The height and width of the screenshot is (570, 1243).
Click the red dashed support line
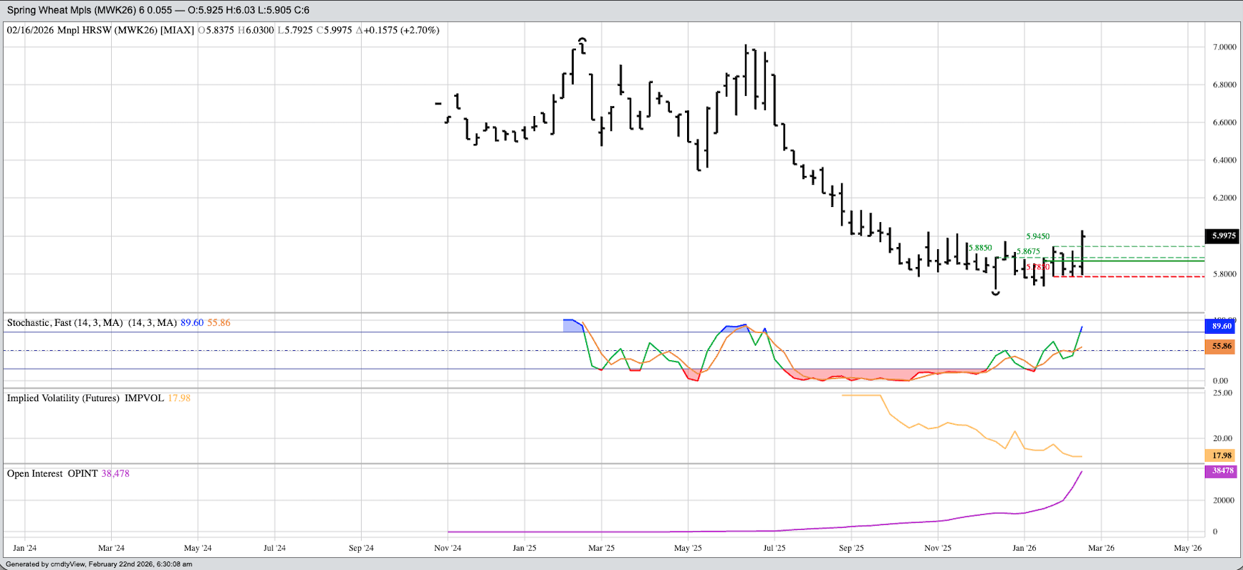pyautogui.click(x=1146, y=276)
